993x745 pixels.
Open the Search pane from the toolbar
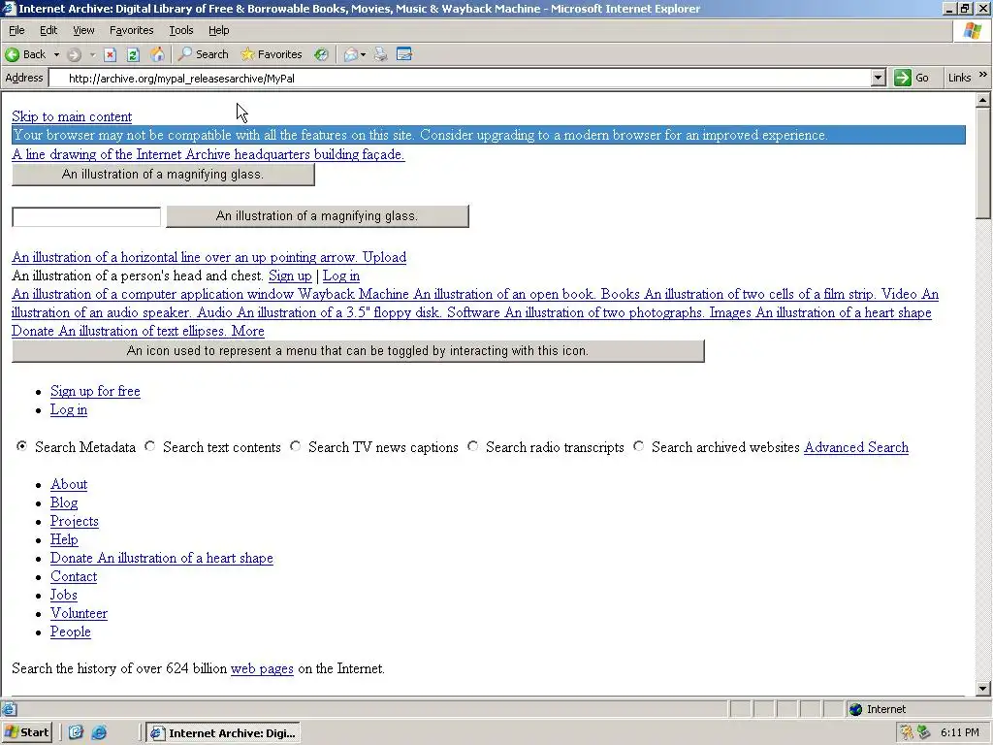point(204,54)
